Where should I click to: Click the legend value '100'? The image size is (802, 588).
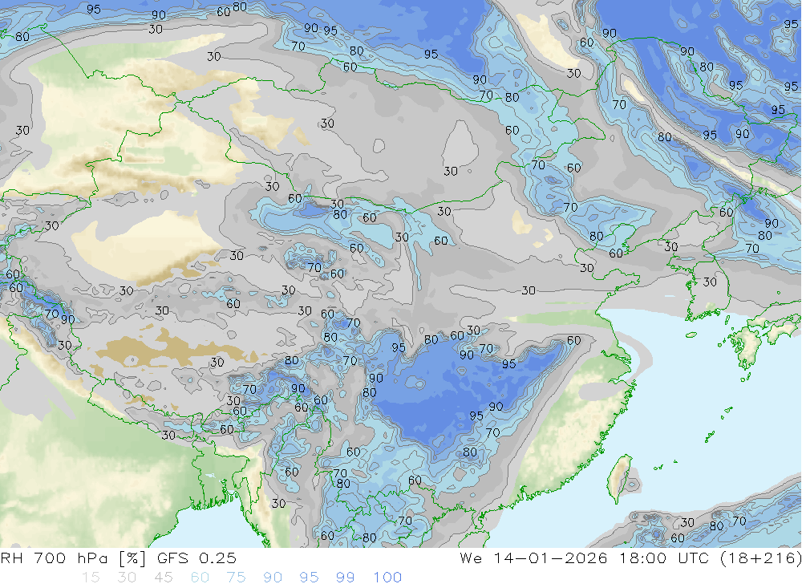coord(387,578)
